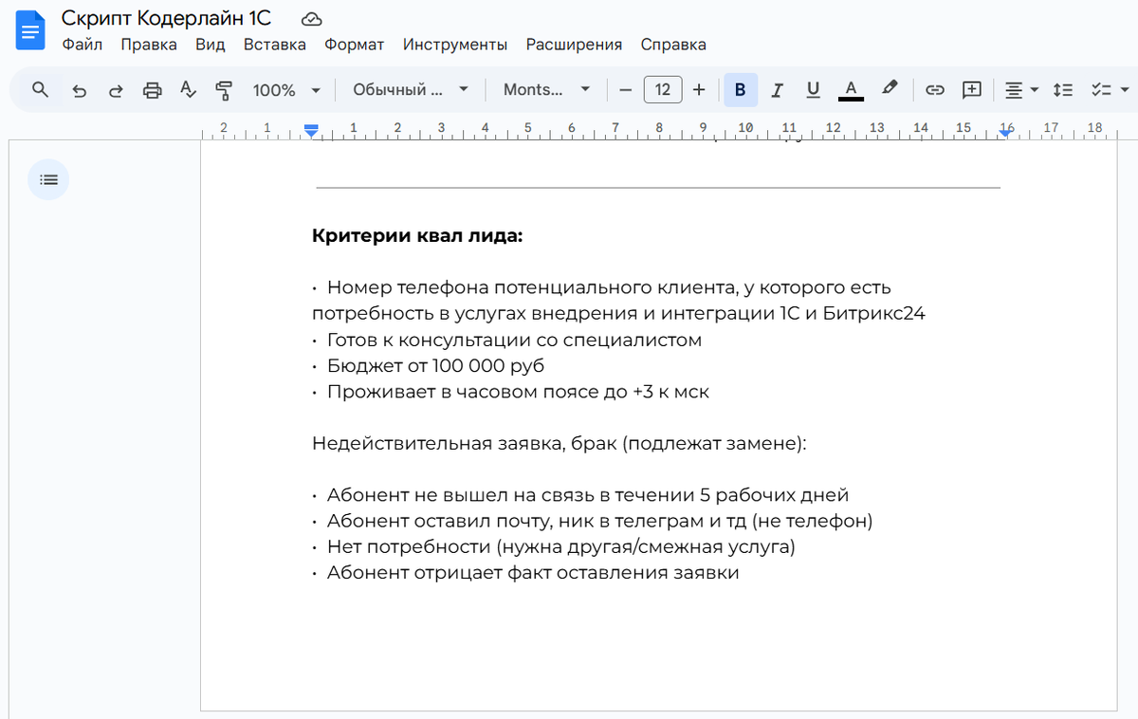Screen dimensions: 1138x719
Task: Toggle underline formatting
Action: coord(813,89)
